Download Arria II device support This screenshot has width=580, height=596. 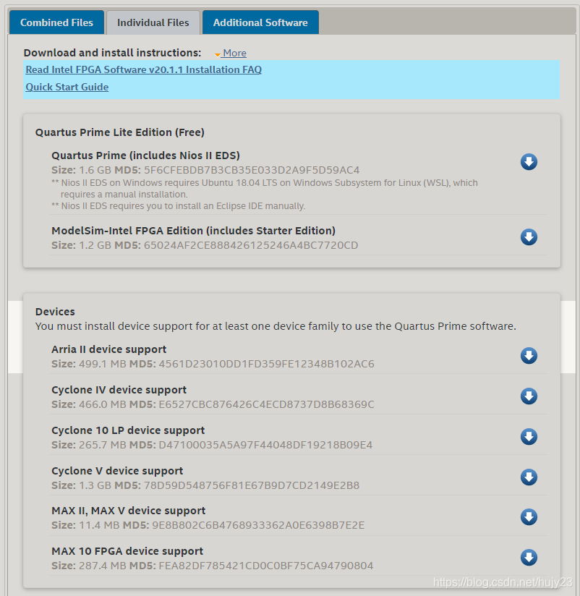click(529, 356)
